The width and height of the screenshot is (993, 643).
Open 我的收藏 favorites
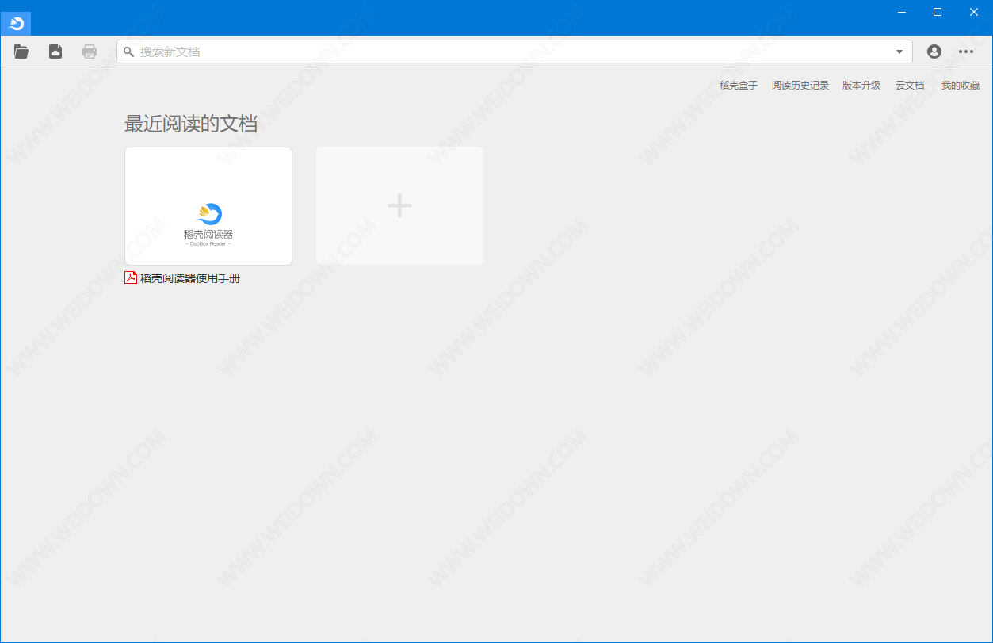click(961, 86)
